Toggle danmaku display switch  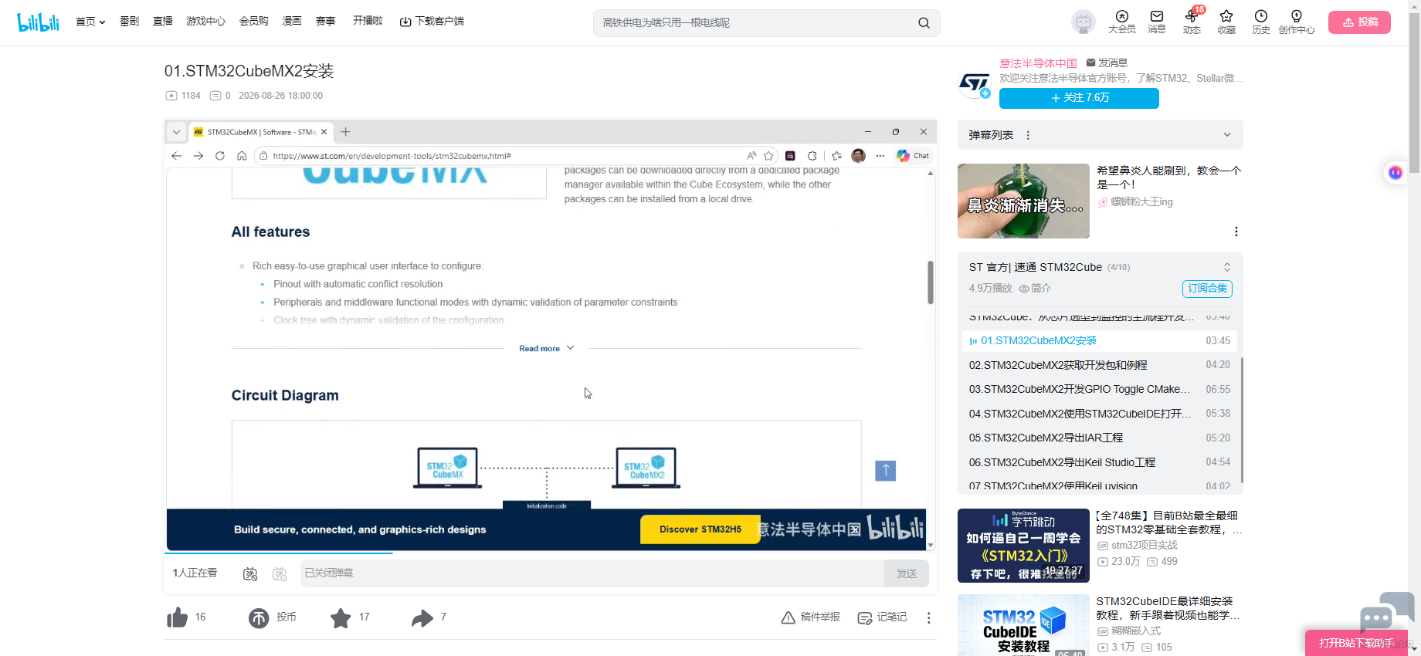click(x=250, y=573)
